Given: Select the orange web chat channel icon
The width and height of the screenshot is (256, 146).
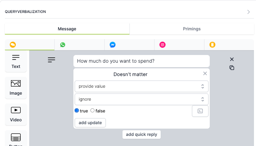Looking at the screenshot, I should 13,45.
